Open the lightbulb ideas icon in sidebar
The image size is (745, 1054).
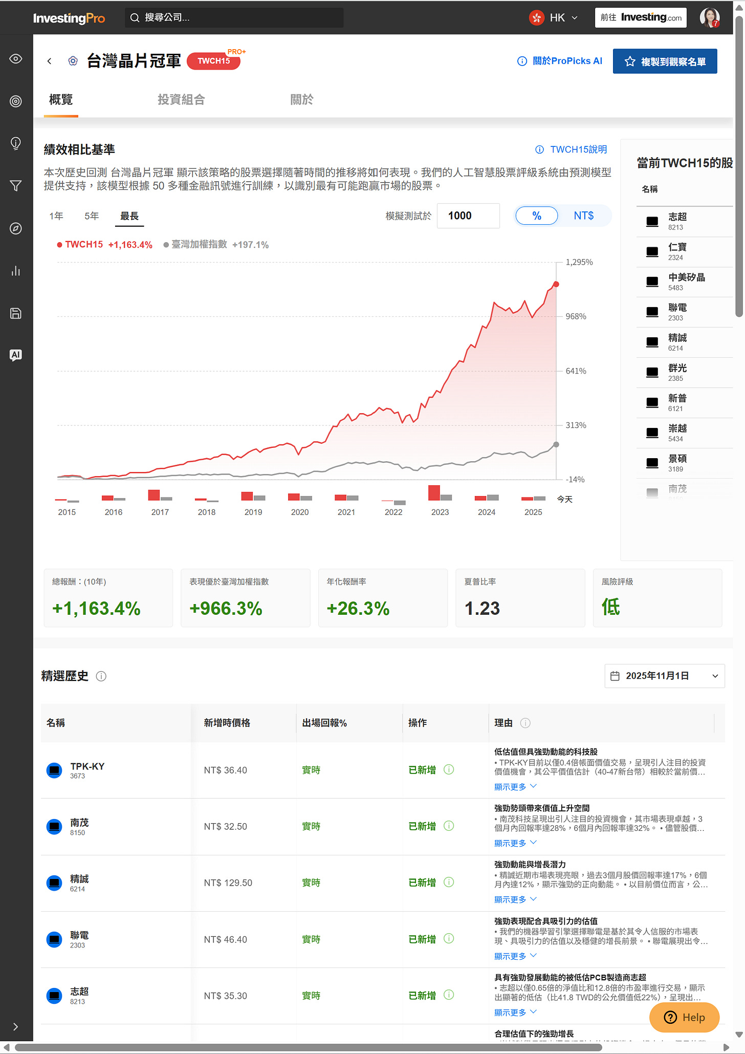(16, 143)
